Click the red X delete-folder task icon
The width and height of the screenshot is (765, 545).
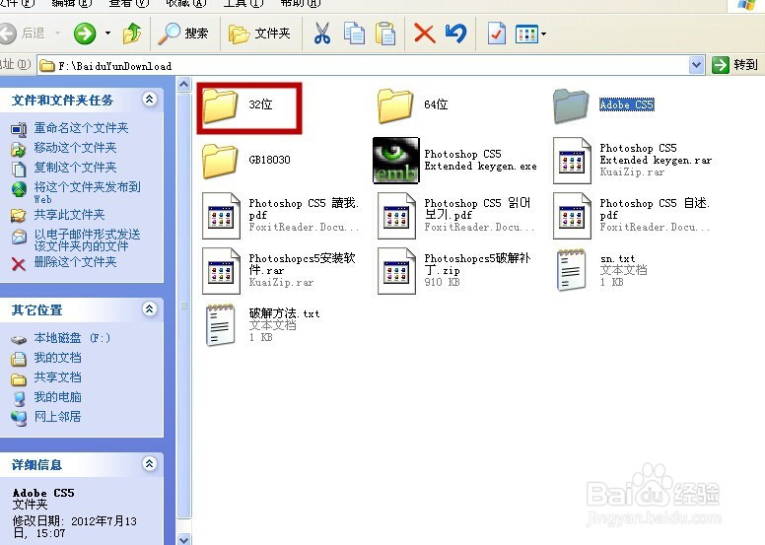(x=19, y=264)
